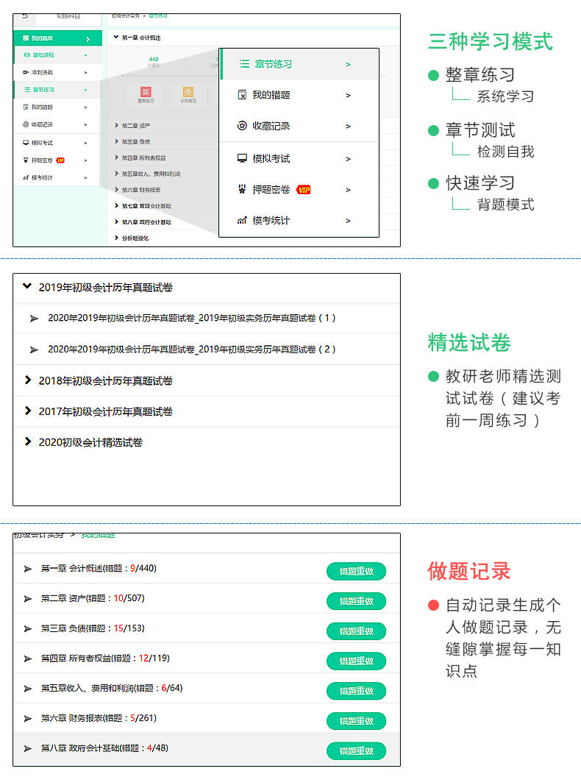
Task: Open 基础课程 in the left sidebar
Action: click(x=57, y=55)
